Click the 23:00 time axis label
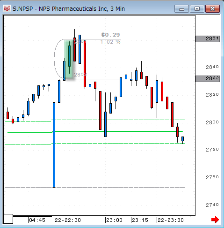 (x=114, y=220)
